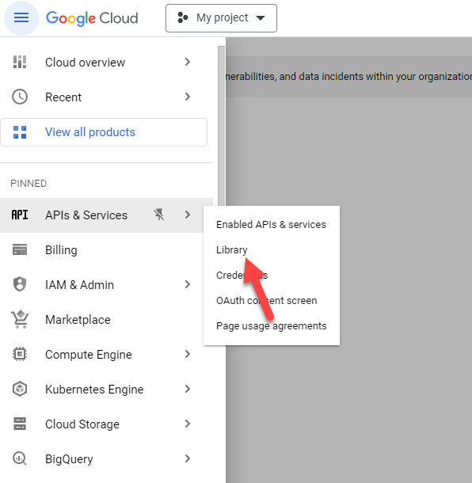Collapse the hamburger navigation menu
The width and height of the screenshot is (472, 483).
[21, 18]
